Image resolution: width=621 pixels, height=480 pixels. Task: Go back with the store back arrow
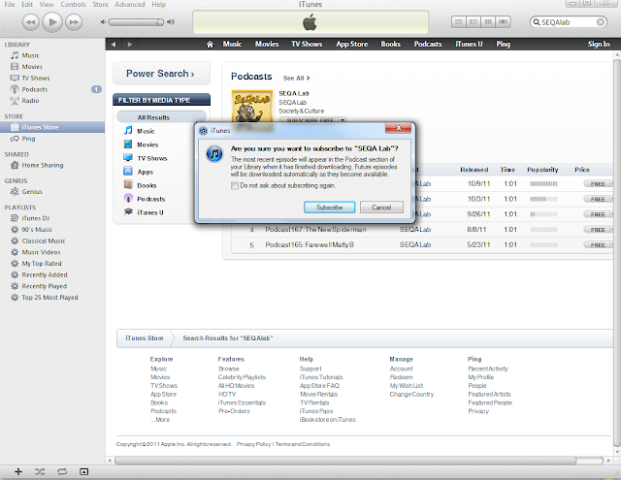tap(114, 45)
